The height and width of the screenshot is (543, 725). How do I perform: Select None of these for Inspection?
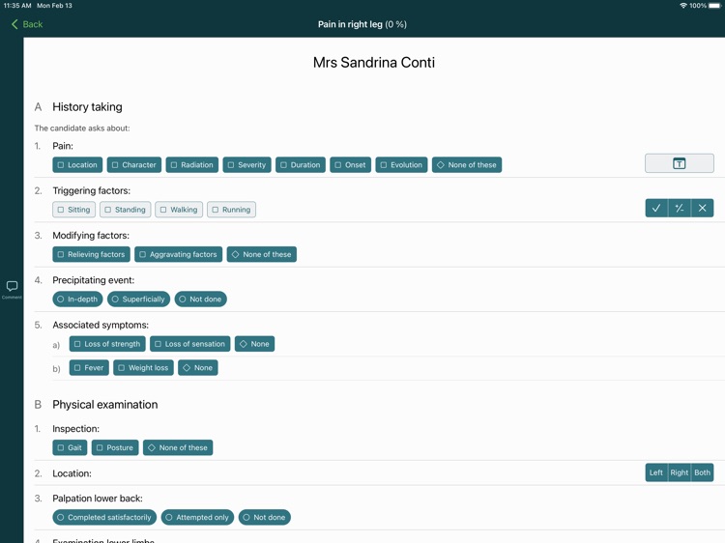tap(178, 447)
